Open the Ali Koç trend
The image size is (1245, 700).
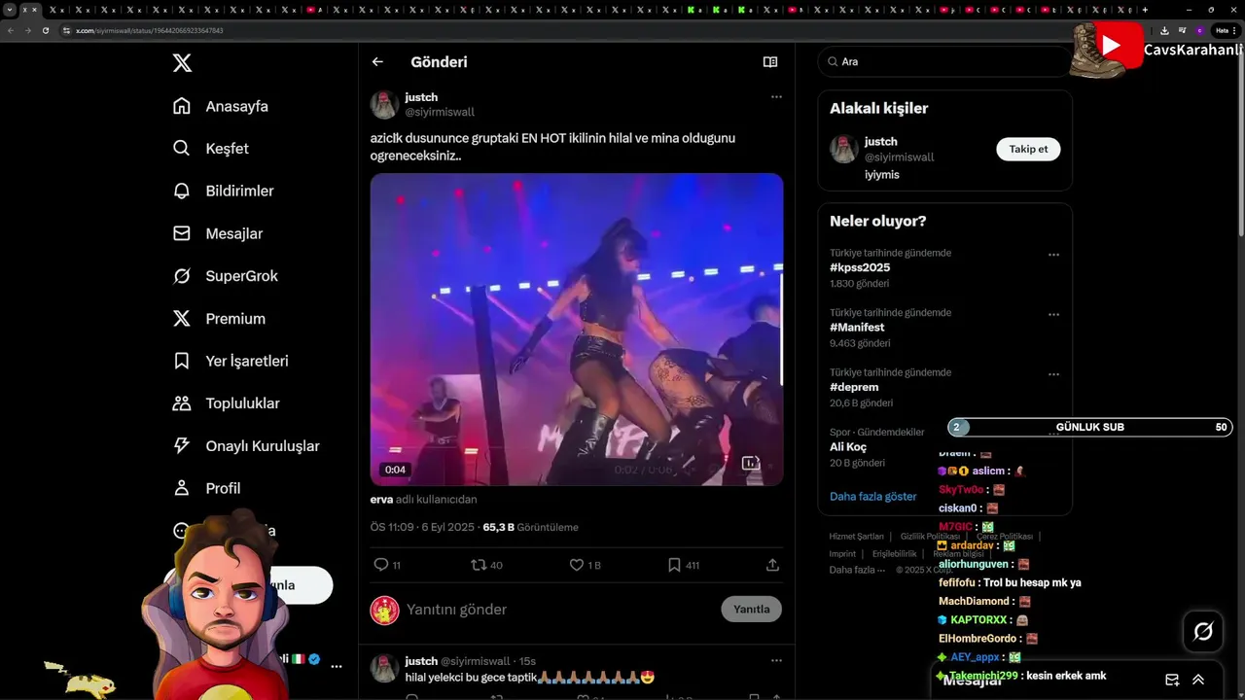[848, 447]
